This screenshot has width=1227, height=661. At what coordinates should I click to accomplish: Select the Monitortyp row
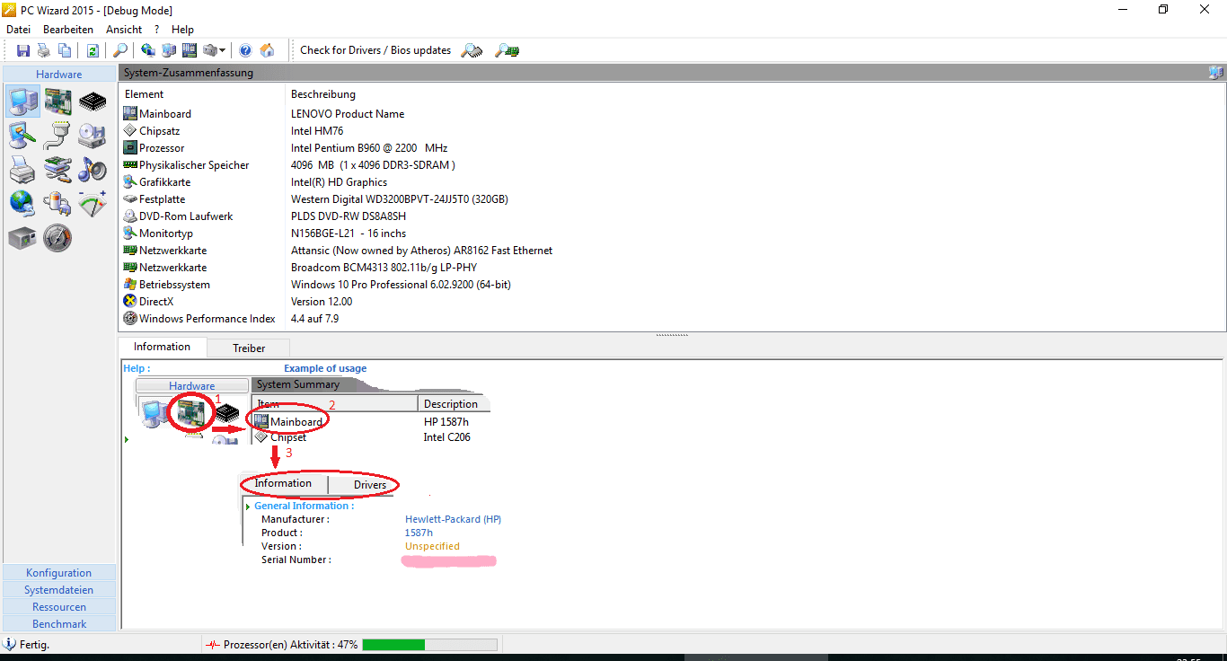pos(672,234)
